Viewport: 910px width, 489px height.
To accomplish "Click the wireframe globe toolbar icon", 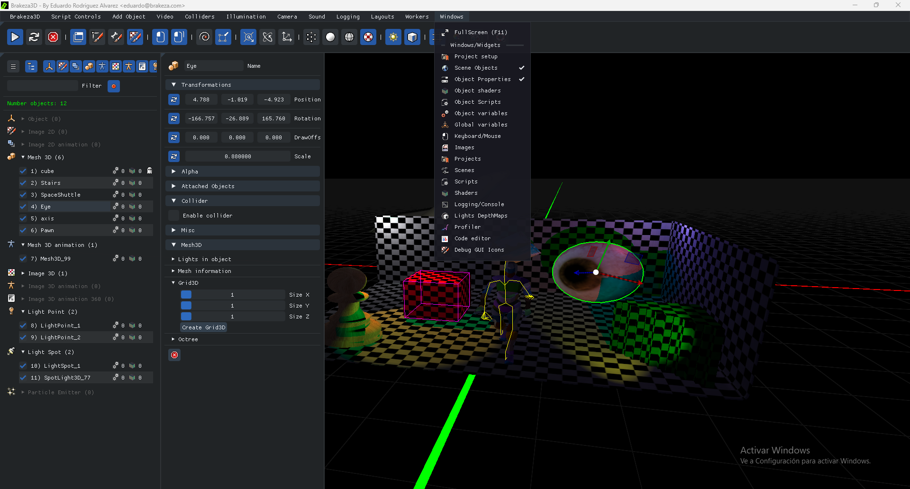I will click(349, 37).
